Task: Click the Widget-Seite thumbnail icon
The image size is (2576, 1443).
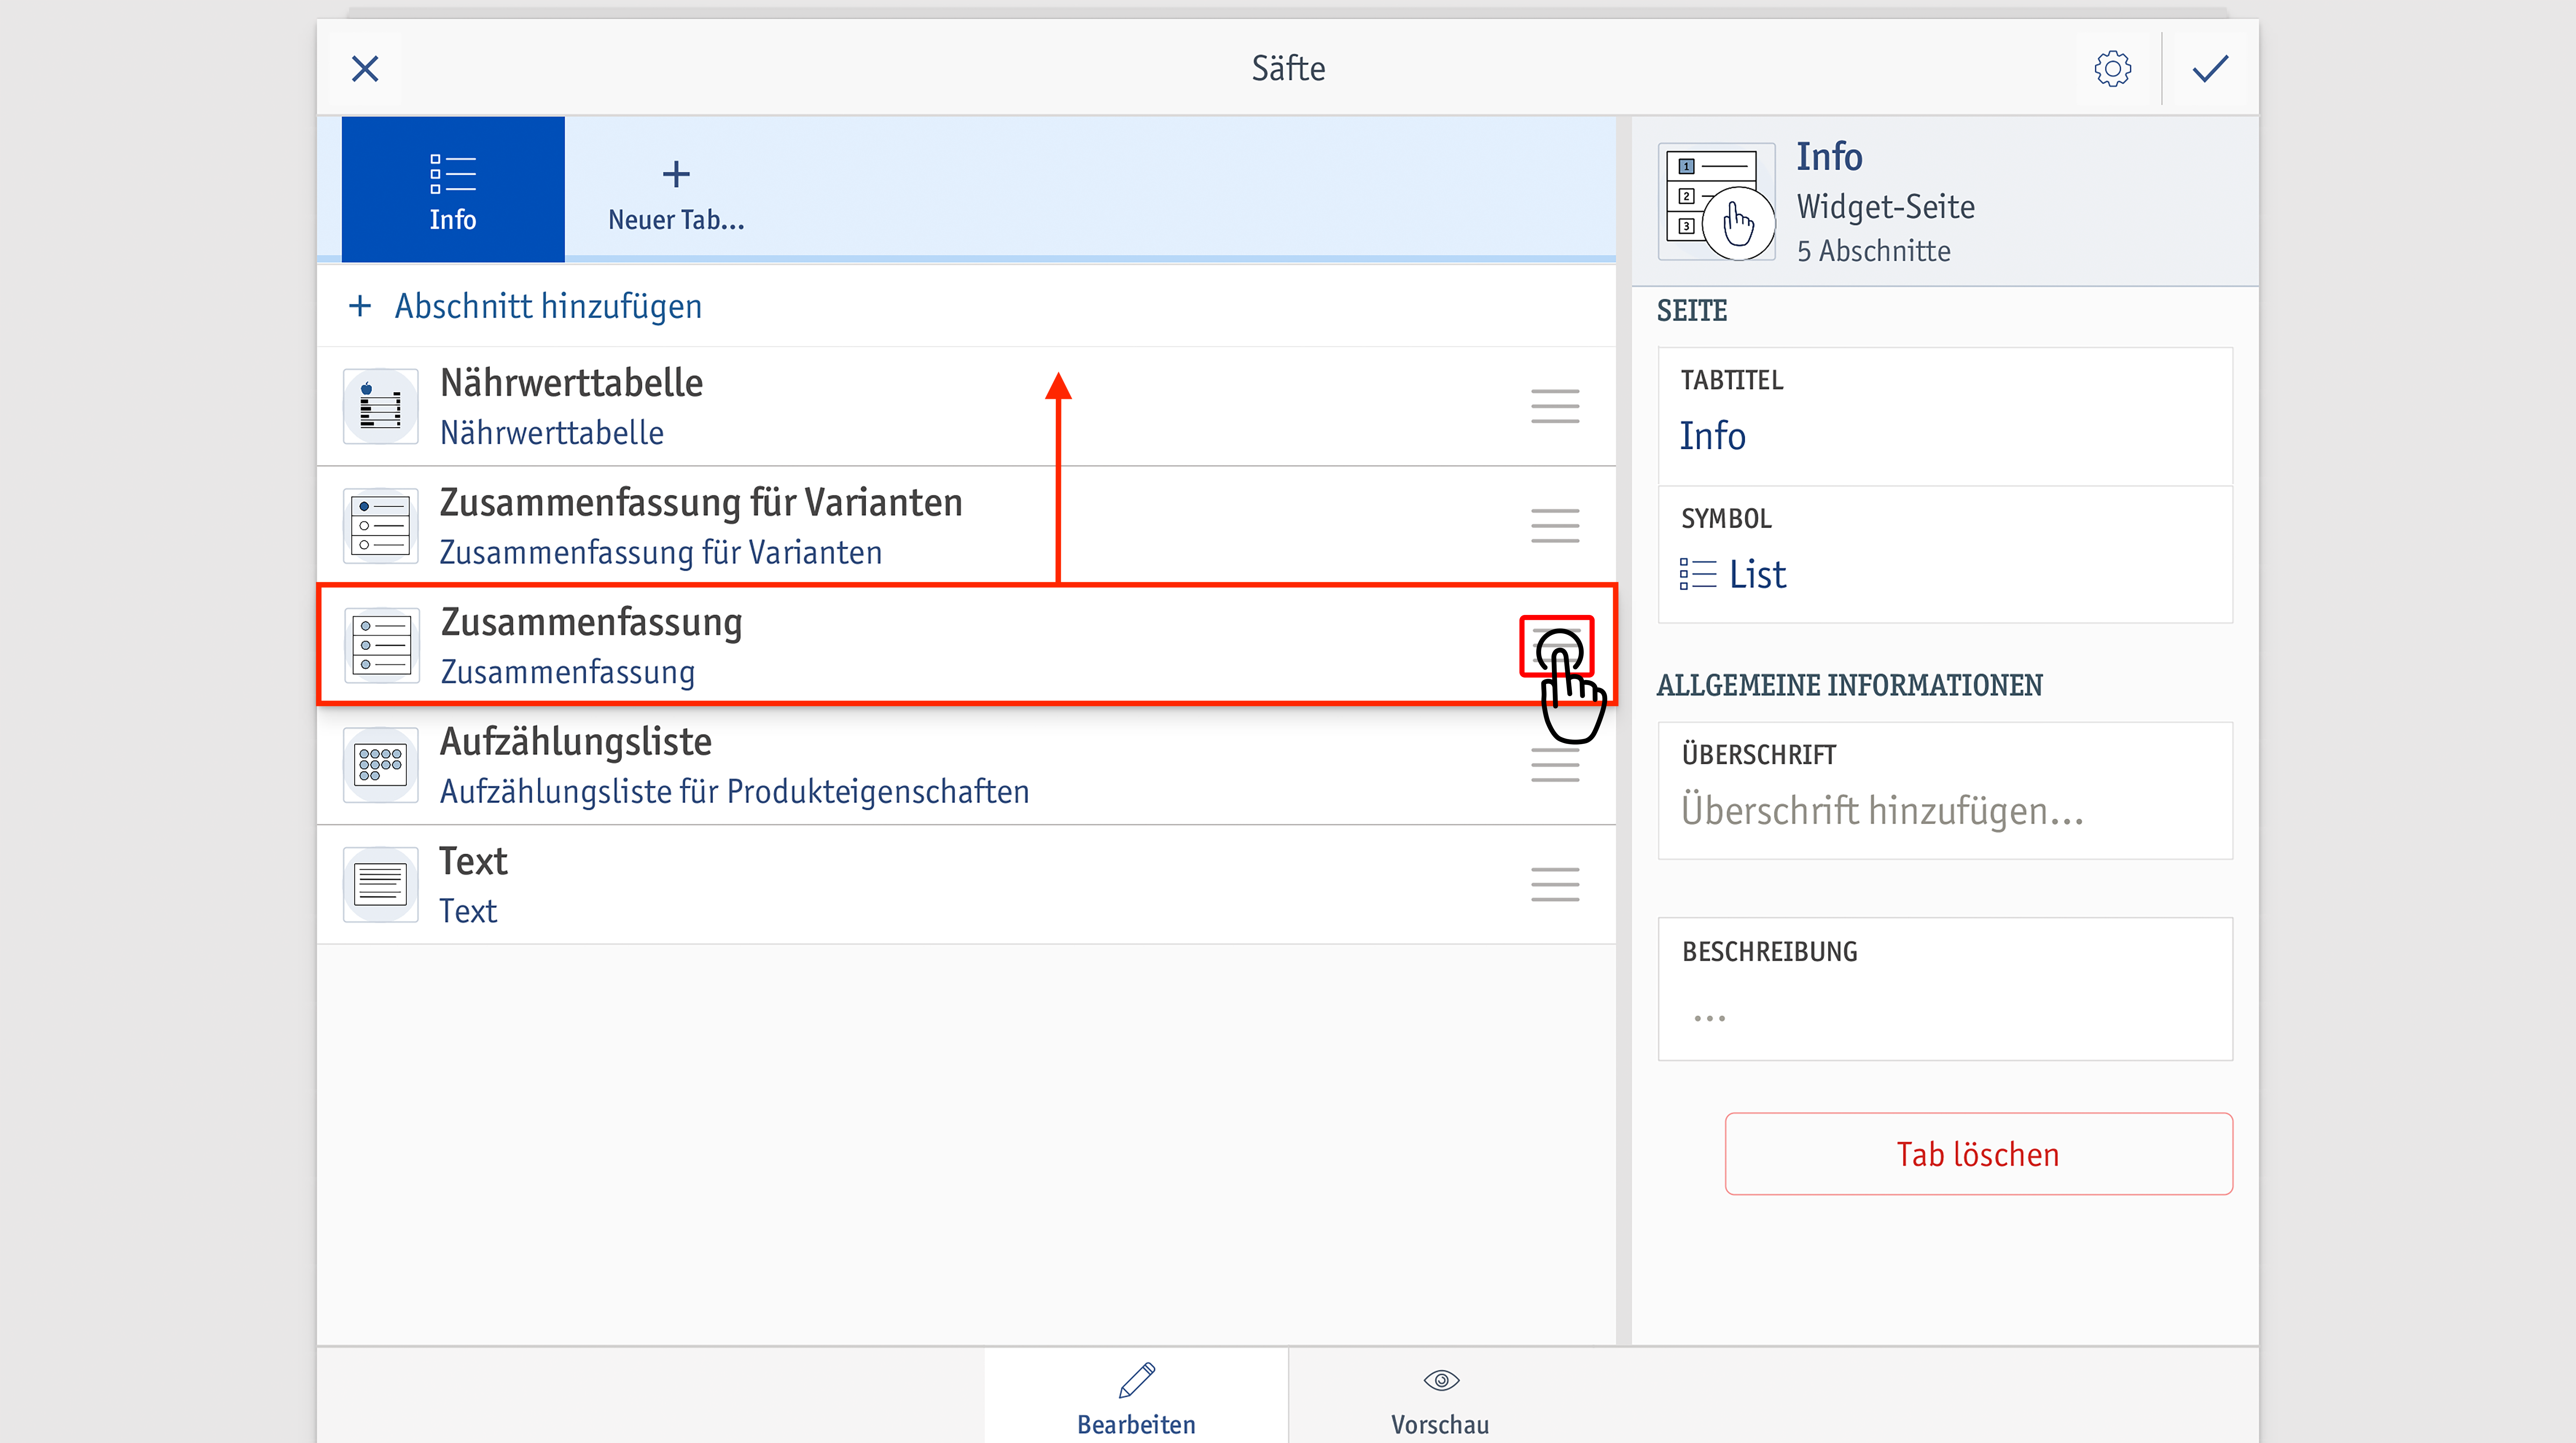Action: point(1717,201)
